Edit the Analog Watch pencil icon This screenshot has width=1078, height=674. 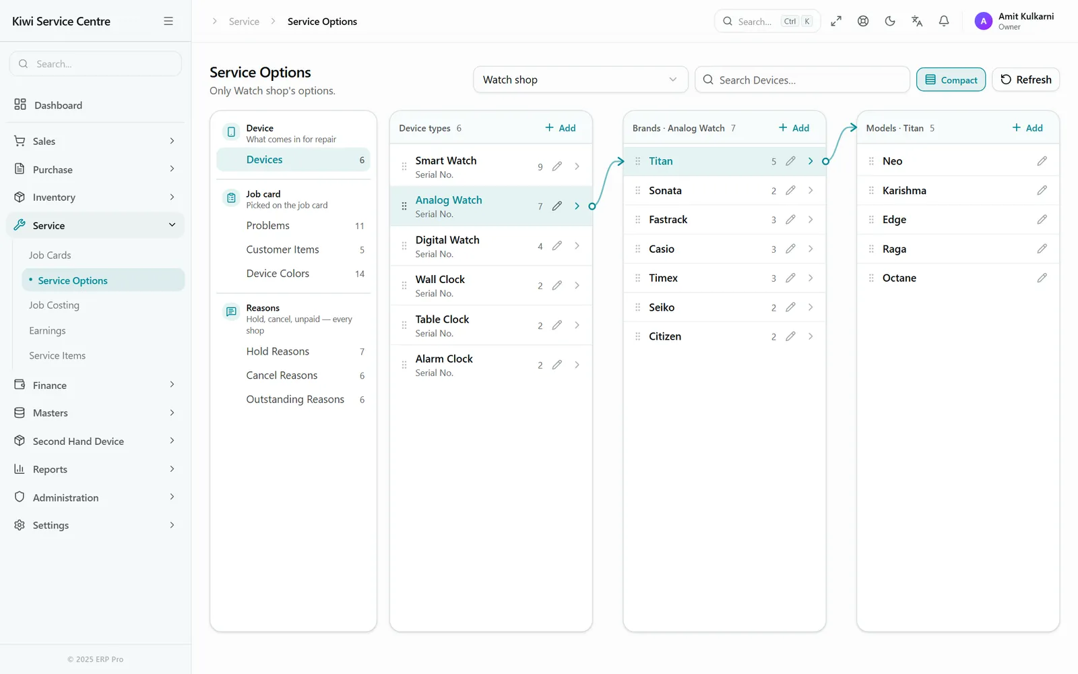(x=557, y=206)
